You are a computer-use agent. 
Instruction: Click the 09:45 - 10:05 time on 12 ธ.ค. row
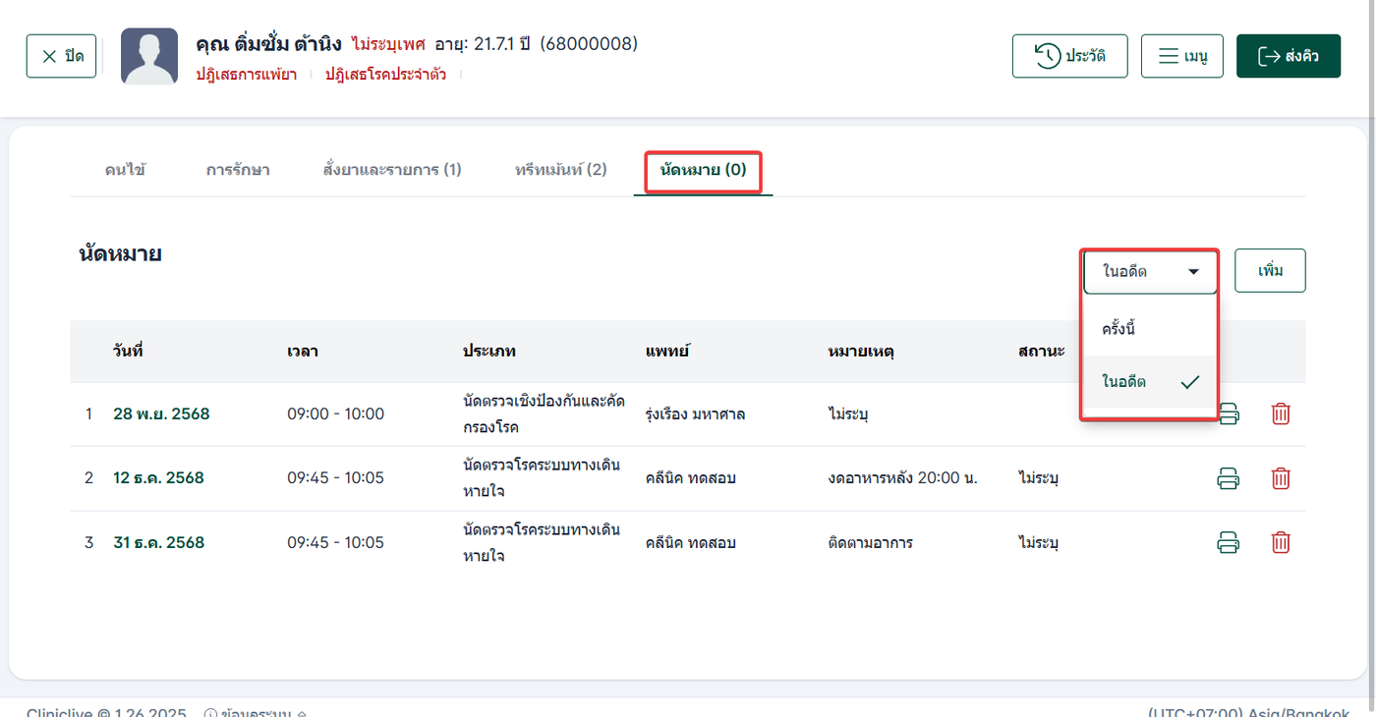tap(335, 478)
